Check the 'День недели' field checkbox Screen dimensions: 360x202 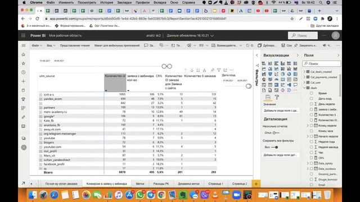(x=311, y=104)
